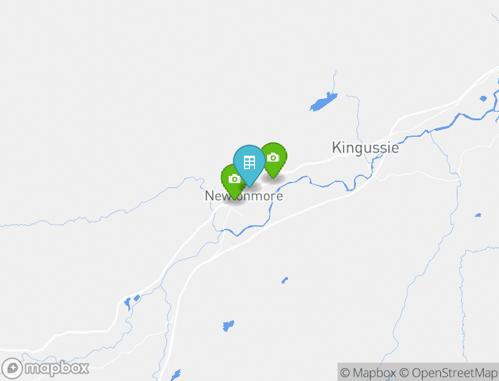Click the elongated loch above the mapbox logo

[127, 303]
